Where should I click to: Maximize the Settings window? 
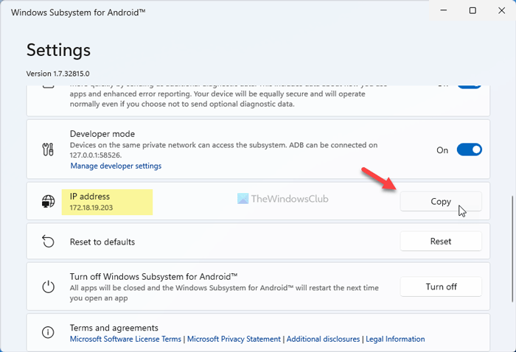[x=473, y=10]
